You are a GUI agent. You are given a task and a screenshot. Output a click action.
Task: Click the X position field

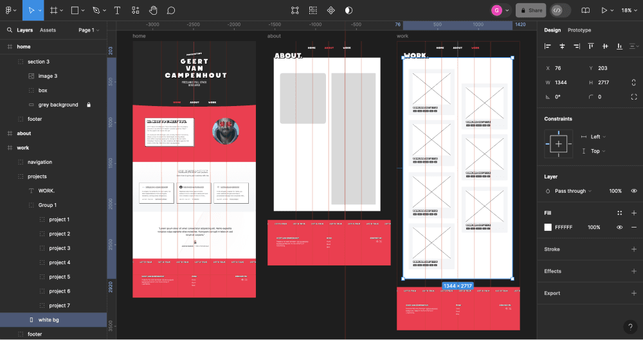[x=565, y=68]
